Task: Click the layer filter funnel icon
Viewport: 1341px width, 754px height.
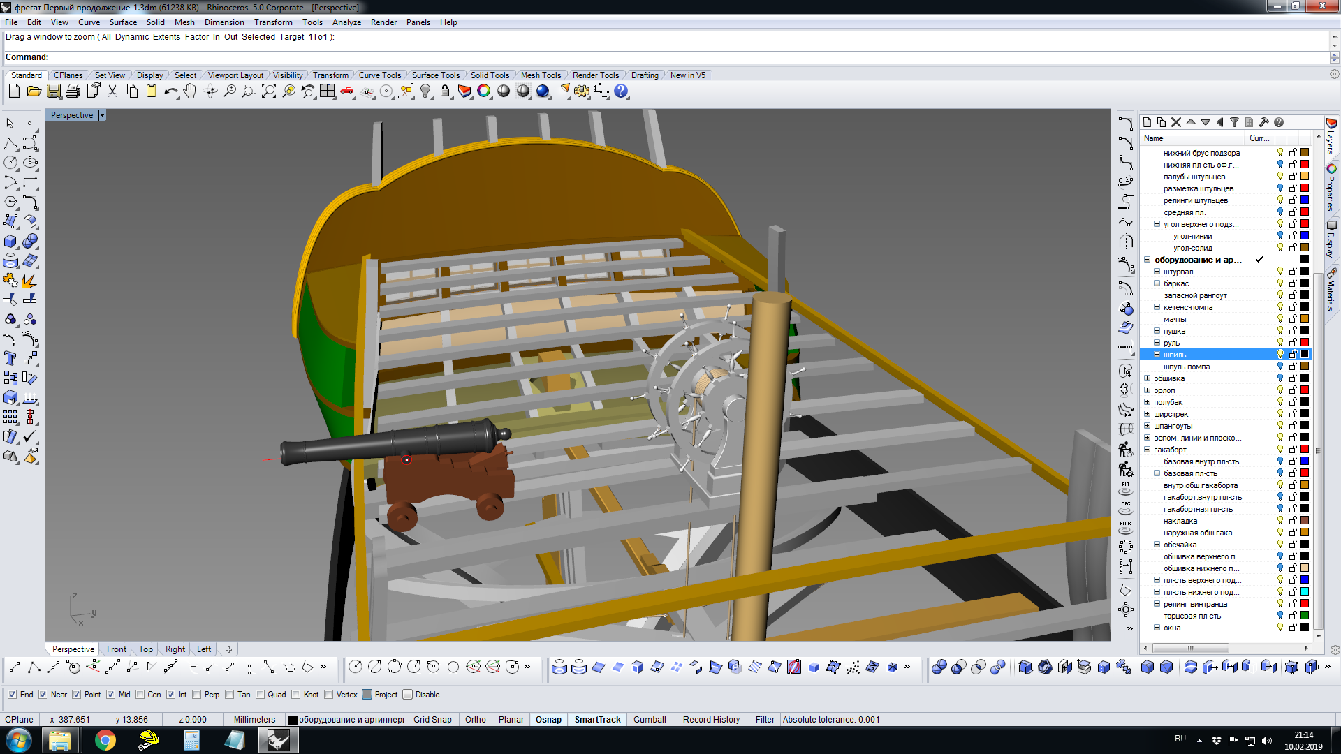Action: (1234, 122)
